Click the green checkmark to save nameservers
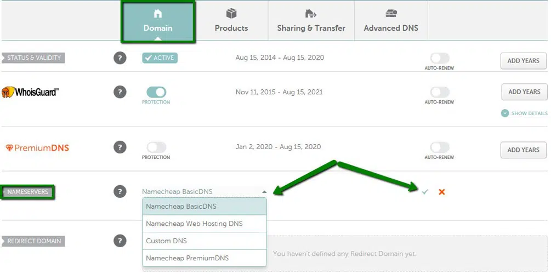The width and height of the screenshot is (551, 274). click(425, 192)
